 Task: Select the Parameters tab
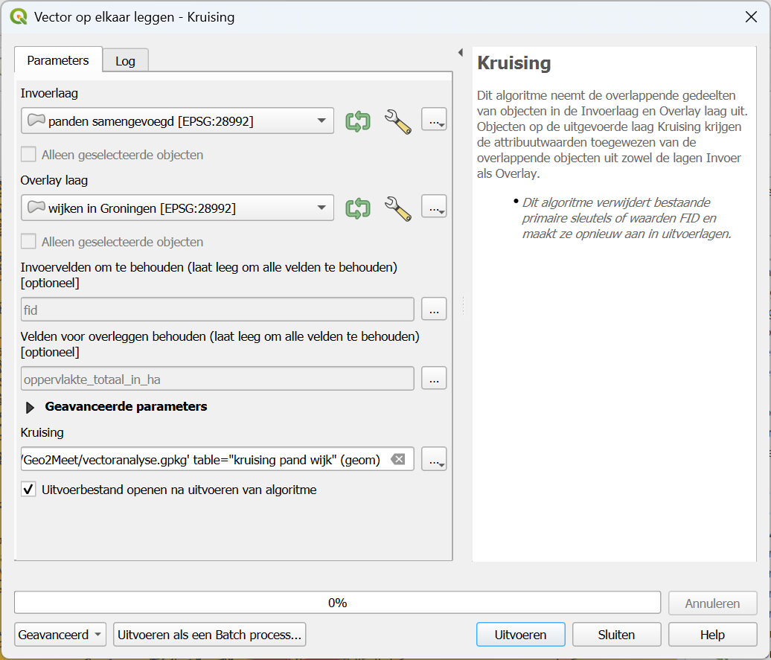(58, 60)
